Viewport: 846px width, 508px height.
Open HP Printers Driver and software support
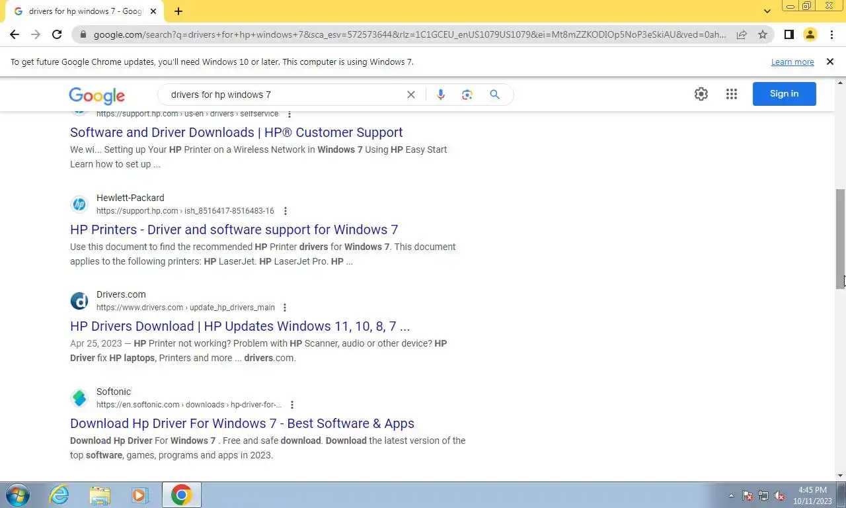coord(234,230)
